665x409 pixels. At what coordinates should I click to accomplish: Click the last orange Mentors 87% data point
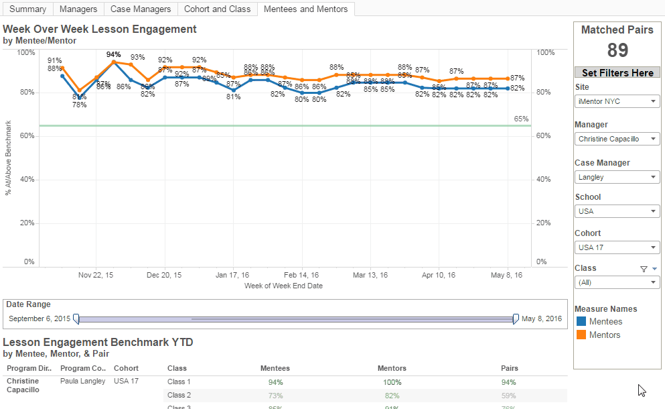(508, 78)
